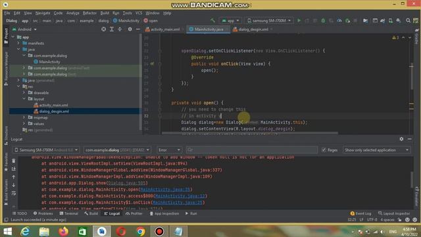Open the Navigate menu
Viewport: 421px width, 237px height.
coord(43,13)
